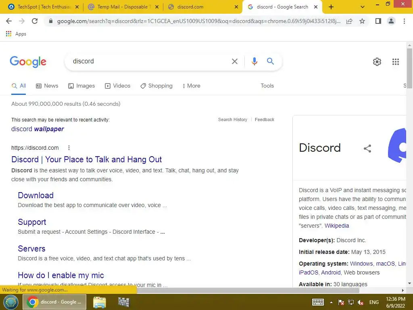413x310 pixels.
Task: Click the discord wallpaper suggestion
Action: (x=38, y=129)
